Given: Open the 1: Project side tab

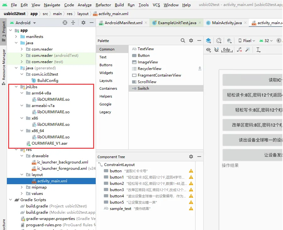Looking at the screenshot, I should [x=4, y=31].
